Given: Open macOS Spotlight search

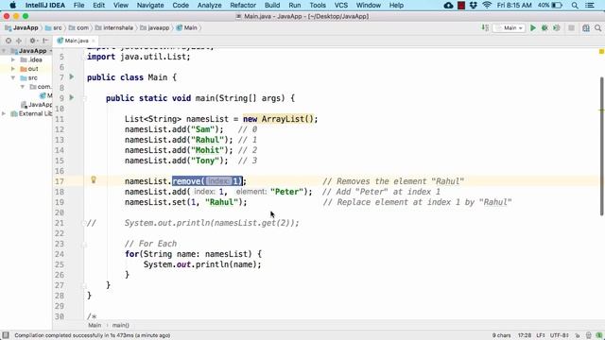Looking at the screenshot, I should point(575,6).
